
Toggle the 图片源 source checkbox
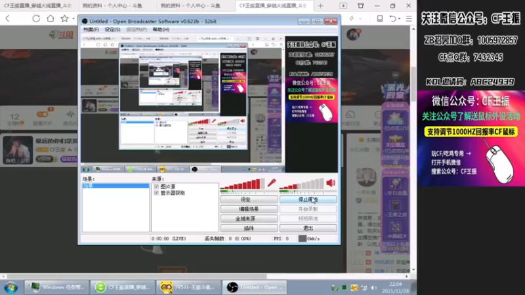click(x=156, y=187)
